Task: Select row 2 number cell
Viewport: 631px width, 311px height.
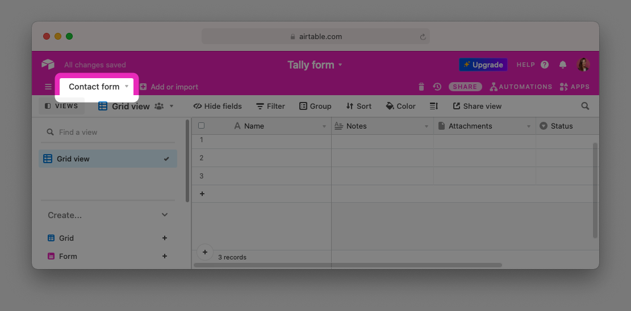Action: click(x=201, y=158)
